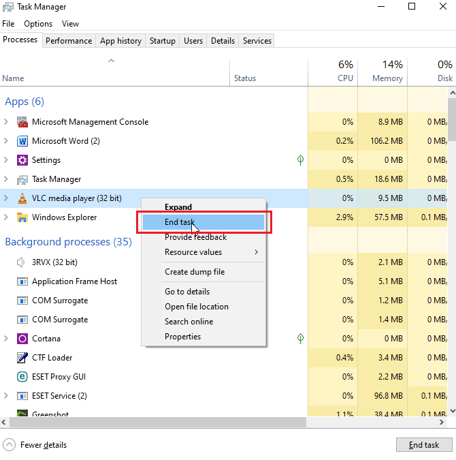Click the Microsoft Word app icon
456x460 pixels.
tap(22, 141)
